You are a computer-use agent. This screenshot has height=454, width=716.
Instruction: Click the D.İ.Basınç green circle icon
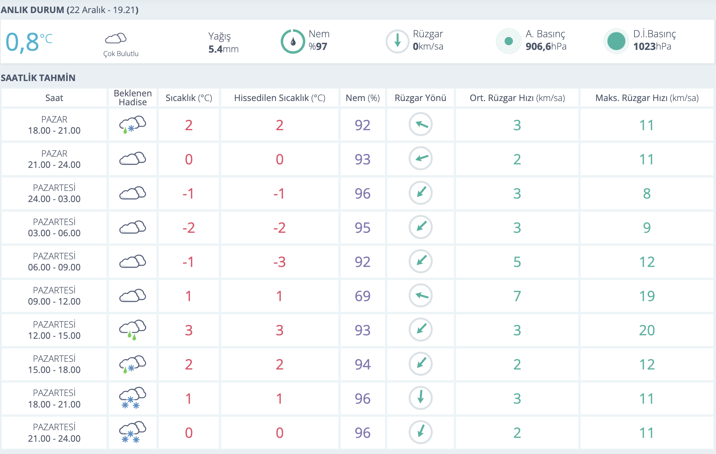pos(616,41)
